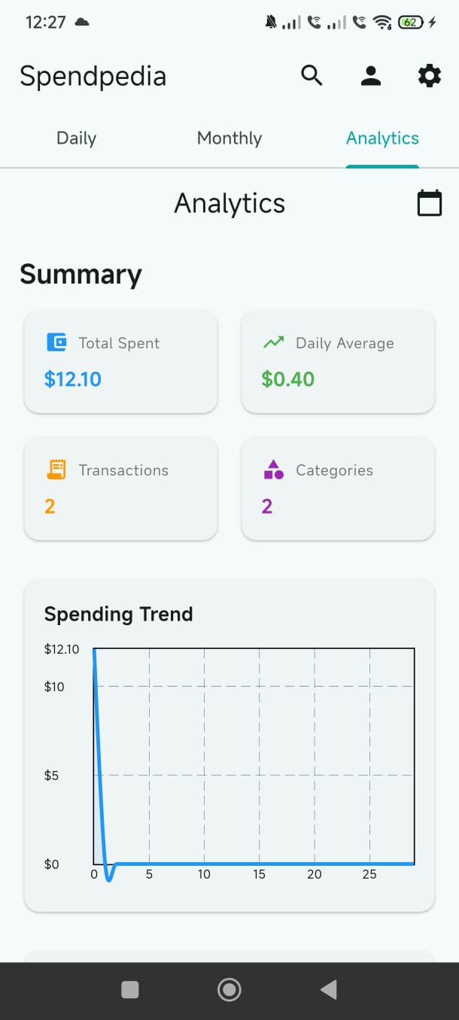Image resolution: width=459 pixels, height=1020 pixels.
Task: Open search with the magnifier icon
Action: click(x=312, y=75)
